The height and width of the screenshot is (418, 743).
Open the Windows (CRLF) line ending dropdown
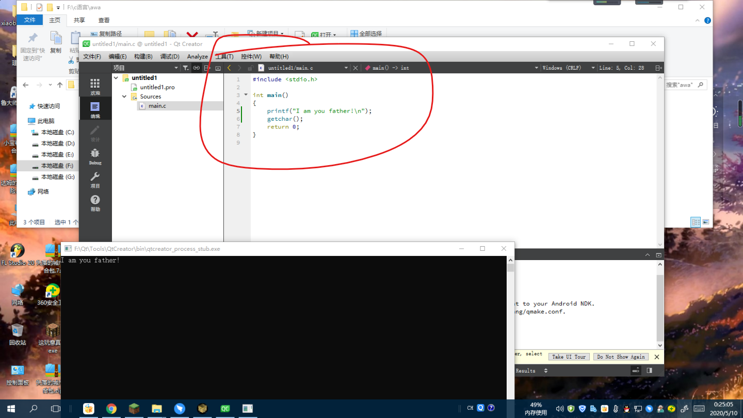(x=568, y=68)
